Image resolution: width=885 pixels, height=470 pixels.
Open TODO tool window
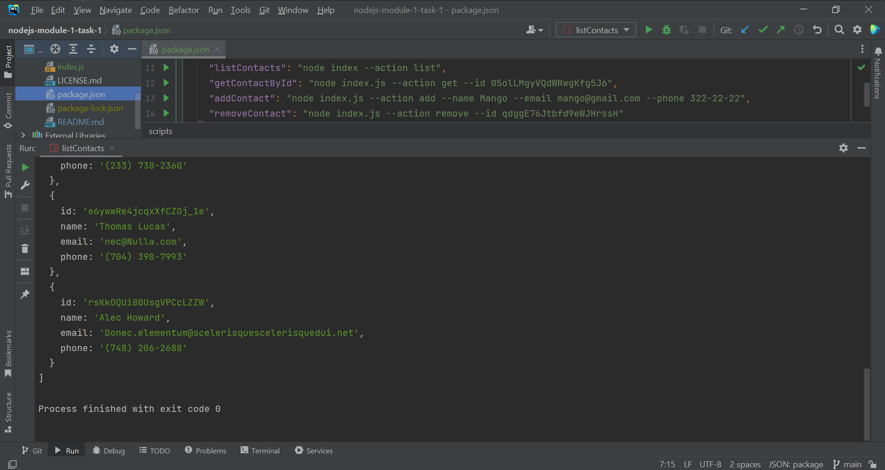(x=155, y=451)
